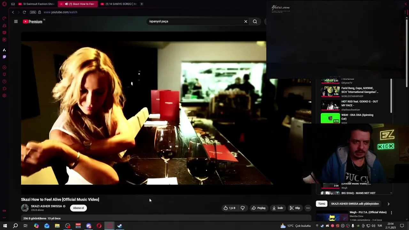Select the Tümü filter chip
The width and height of the screenshot is (409, 230).
click(321, 204)
